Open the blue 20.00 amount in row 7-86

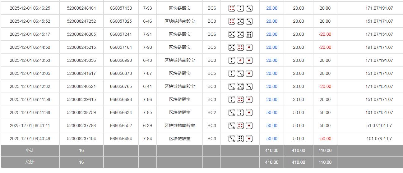[x=272, y=100]
